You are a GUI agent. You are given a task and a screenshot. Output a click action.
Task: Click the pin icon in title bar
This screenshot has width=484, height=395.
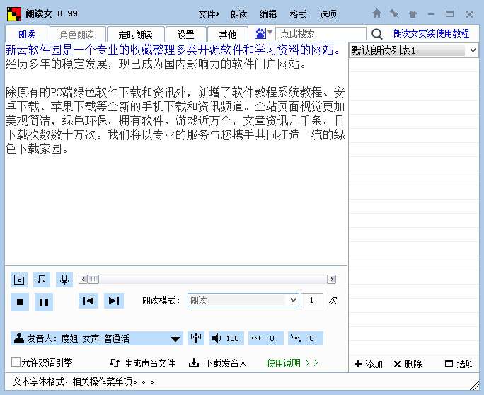394,13
